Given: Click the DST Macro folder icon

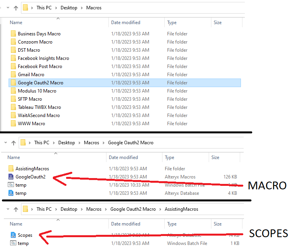Looking at the screenshot, I should pos(13,50).
